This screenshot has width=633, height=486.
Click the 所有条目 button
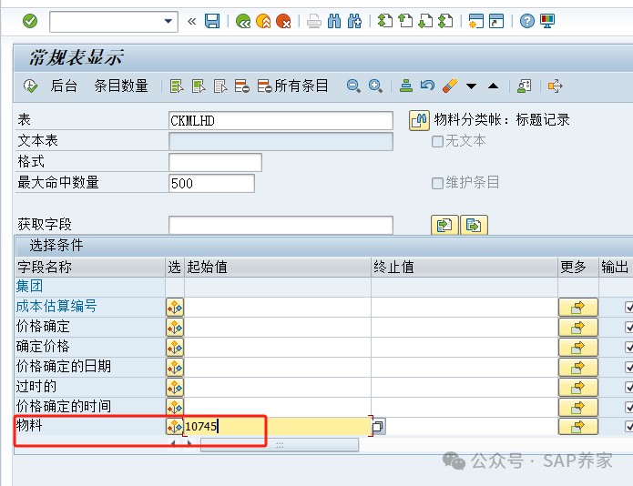point(292,86)
